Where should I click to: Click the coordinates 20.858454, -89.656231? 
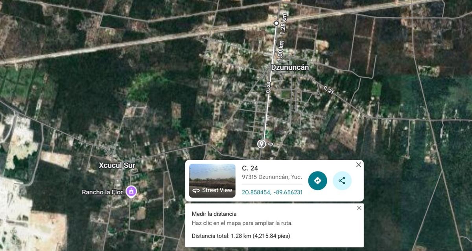pyautogui.click(x=272, y=192)
